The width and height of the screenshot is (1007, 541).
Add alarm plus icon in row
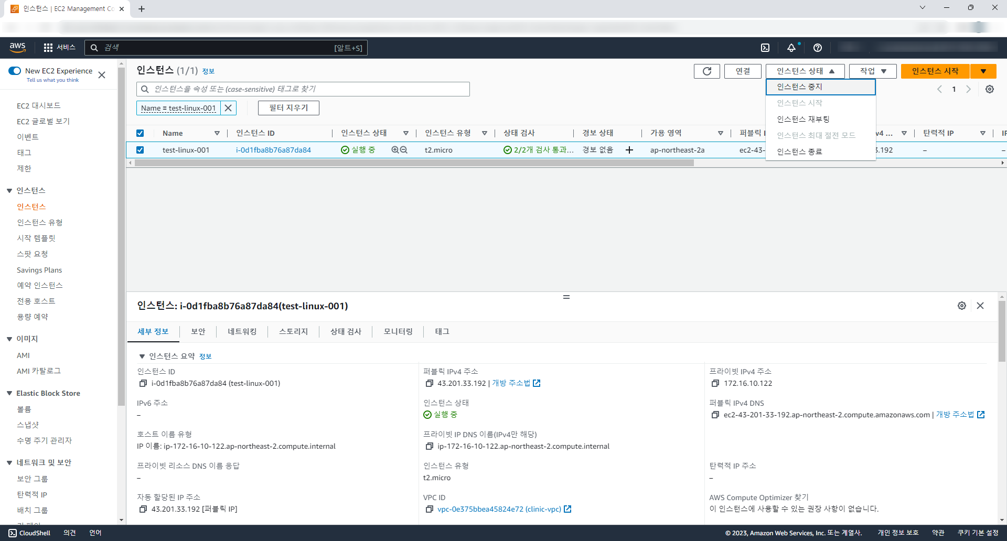click(629, 150)
